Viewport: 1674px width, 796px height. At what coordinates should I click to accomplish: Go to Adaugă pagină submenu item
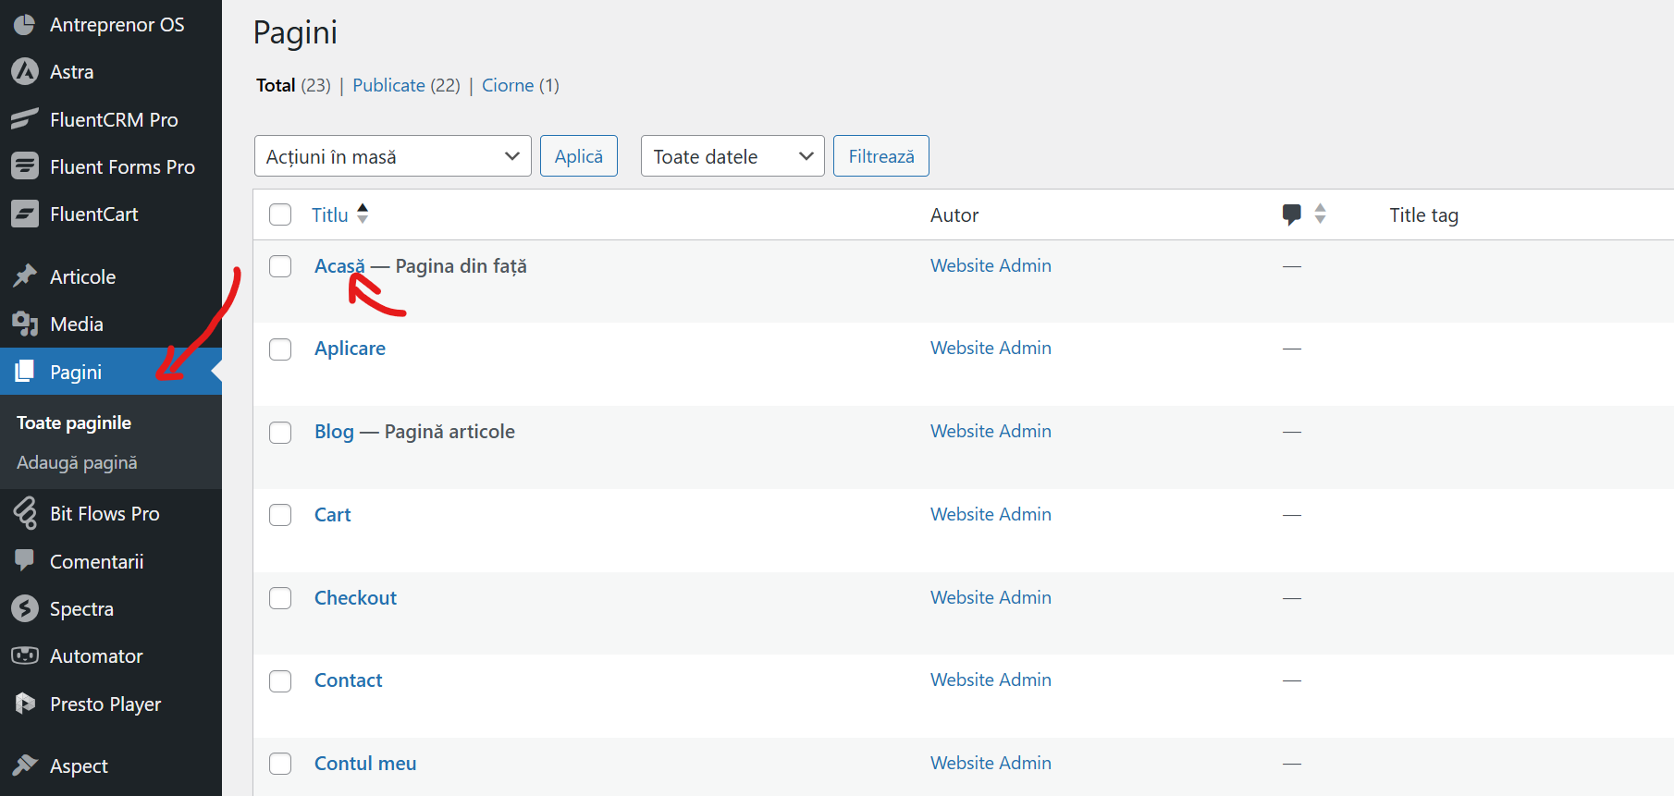pyautogui.click(x=77, y=463)
